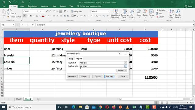Increase font size with the A-up icon
Screen dimensions: 195x110
click(47, 11)
